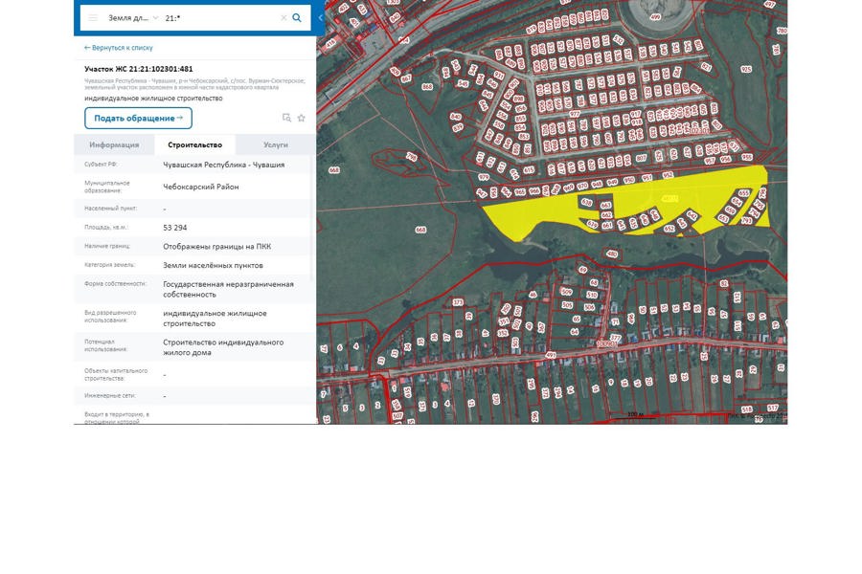Collapse the side panel with the chevron
This screenshot has height=574, width=862.
pos(321,17)
